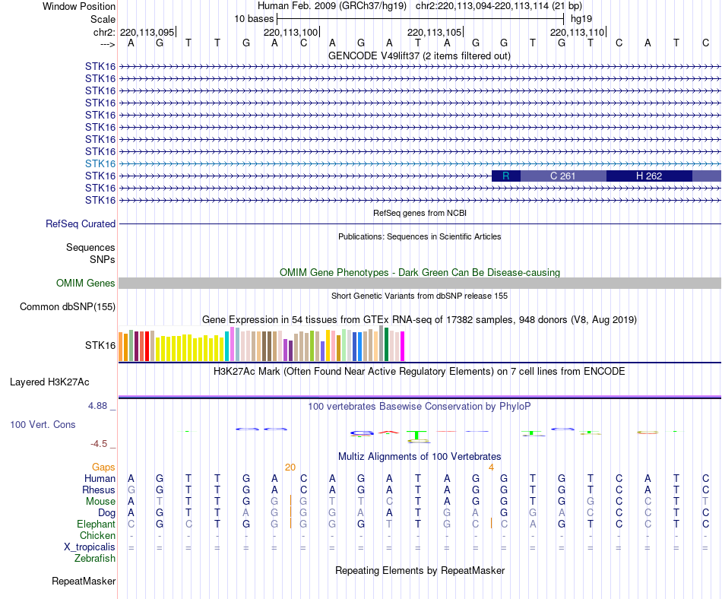Click the "hg19" label beside scale bar
The width and height of the screenshot is (722, 599).
[x=581, y=19]
